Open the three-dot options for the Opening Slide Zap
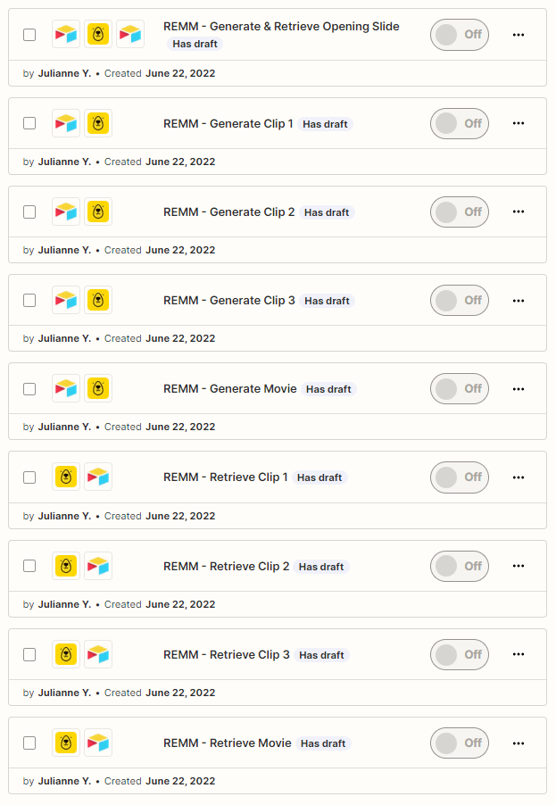 [x=519, y=34]
